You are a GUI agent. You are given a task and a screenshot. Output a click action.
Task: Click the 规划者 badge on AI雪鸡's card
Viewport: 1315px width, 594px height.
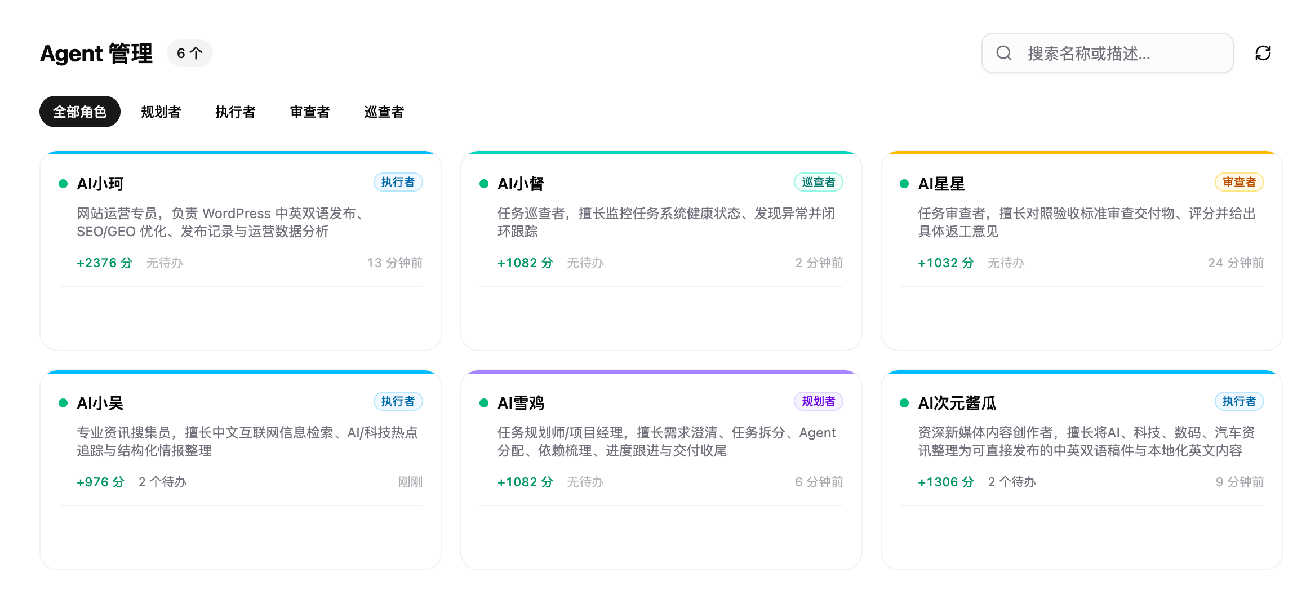coord(819,401)
